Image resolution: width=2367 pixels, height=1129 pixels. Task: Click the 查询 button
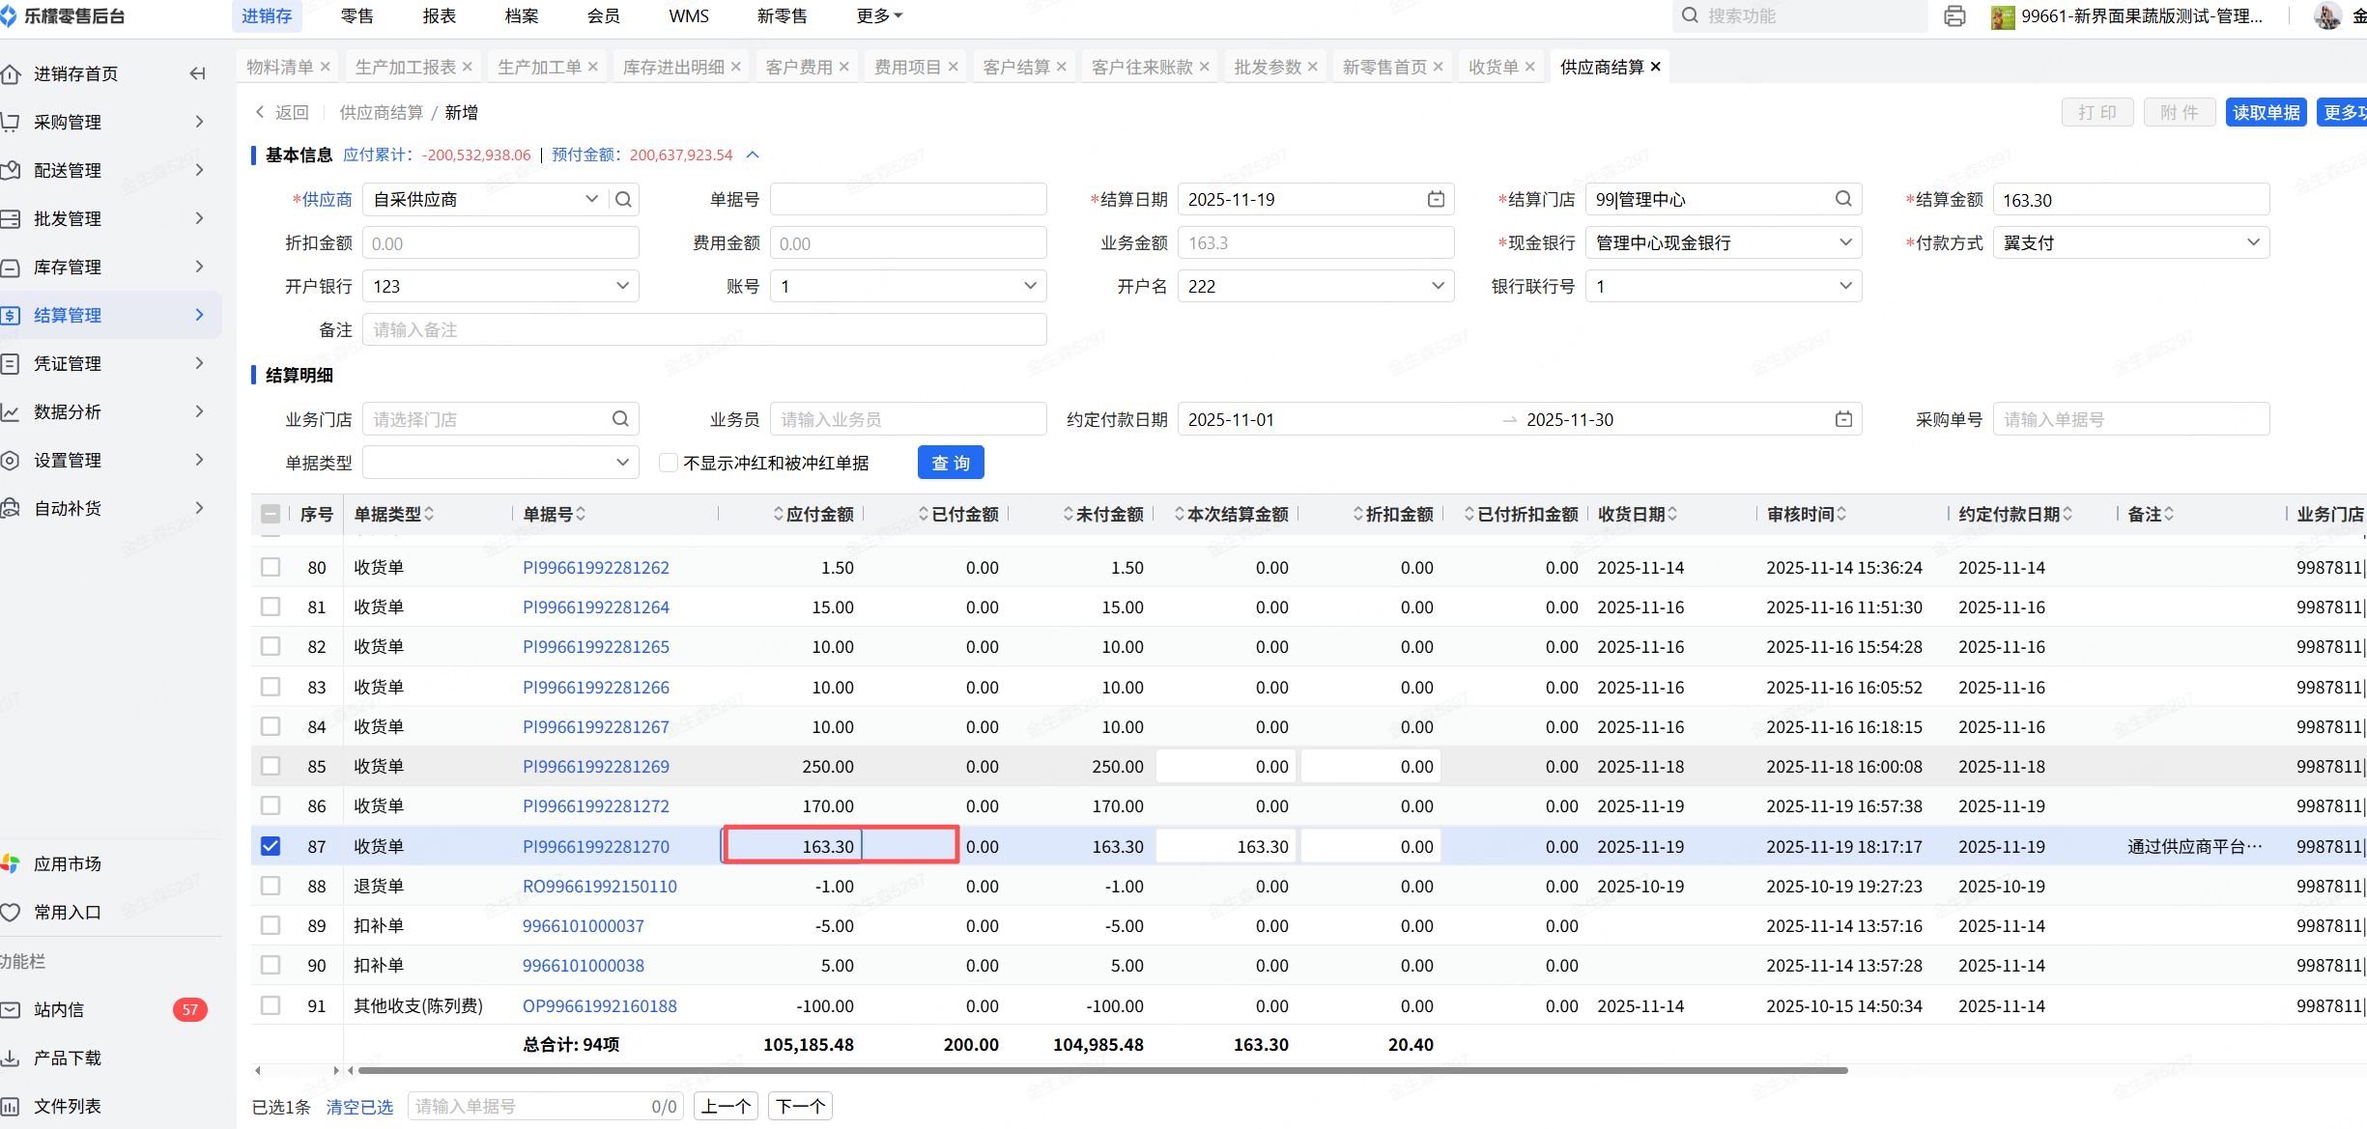[x=950, y=463]
